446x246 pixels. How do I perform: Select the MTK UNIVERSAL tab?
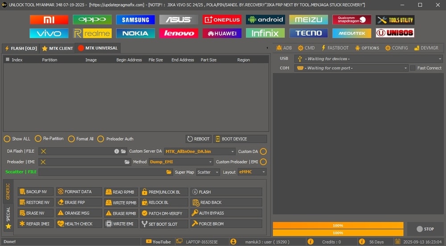98,48
